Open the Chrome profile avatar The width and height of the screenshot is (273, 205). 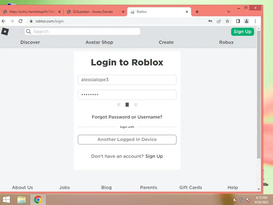(x=247, y=21)
